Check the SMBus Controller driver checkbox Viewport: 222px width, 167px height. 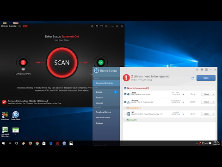(x=125, y=114)
